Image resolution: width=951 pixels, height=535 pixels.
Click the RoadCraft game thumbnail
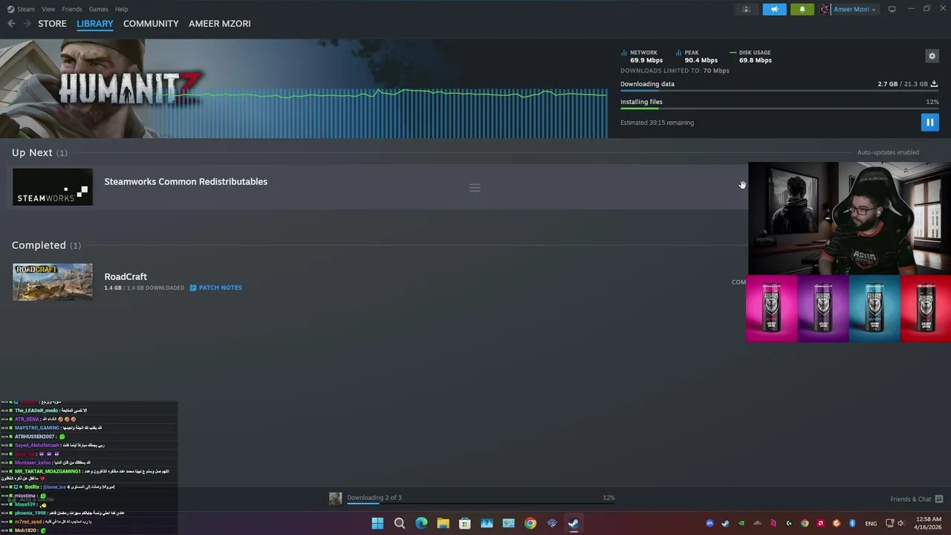coord(53,282)
